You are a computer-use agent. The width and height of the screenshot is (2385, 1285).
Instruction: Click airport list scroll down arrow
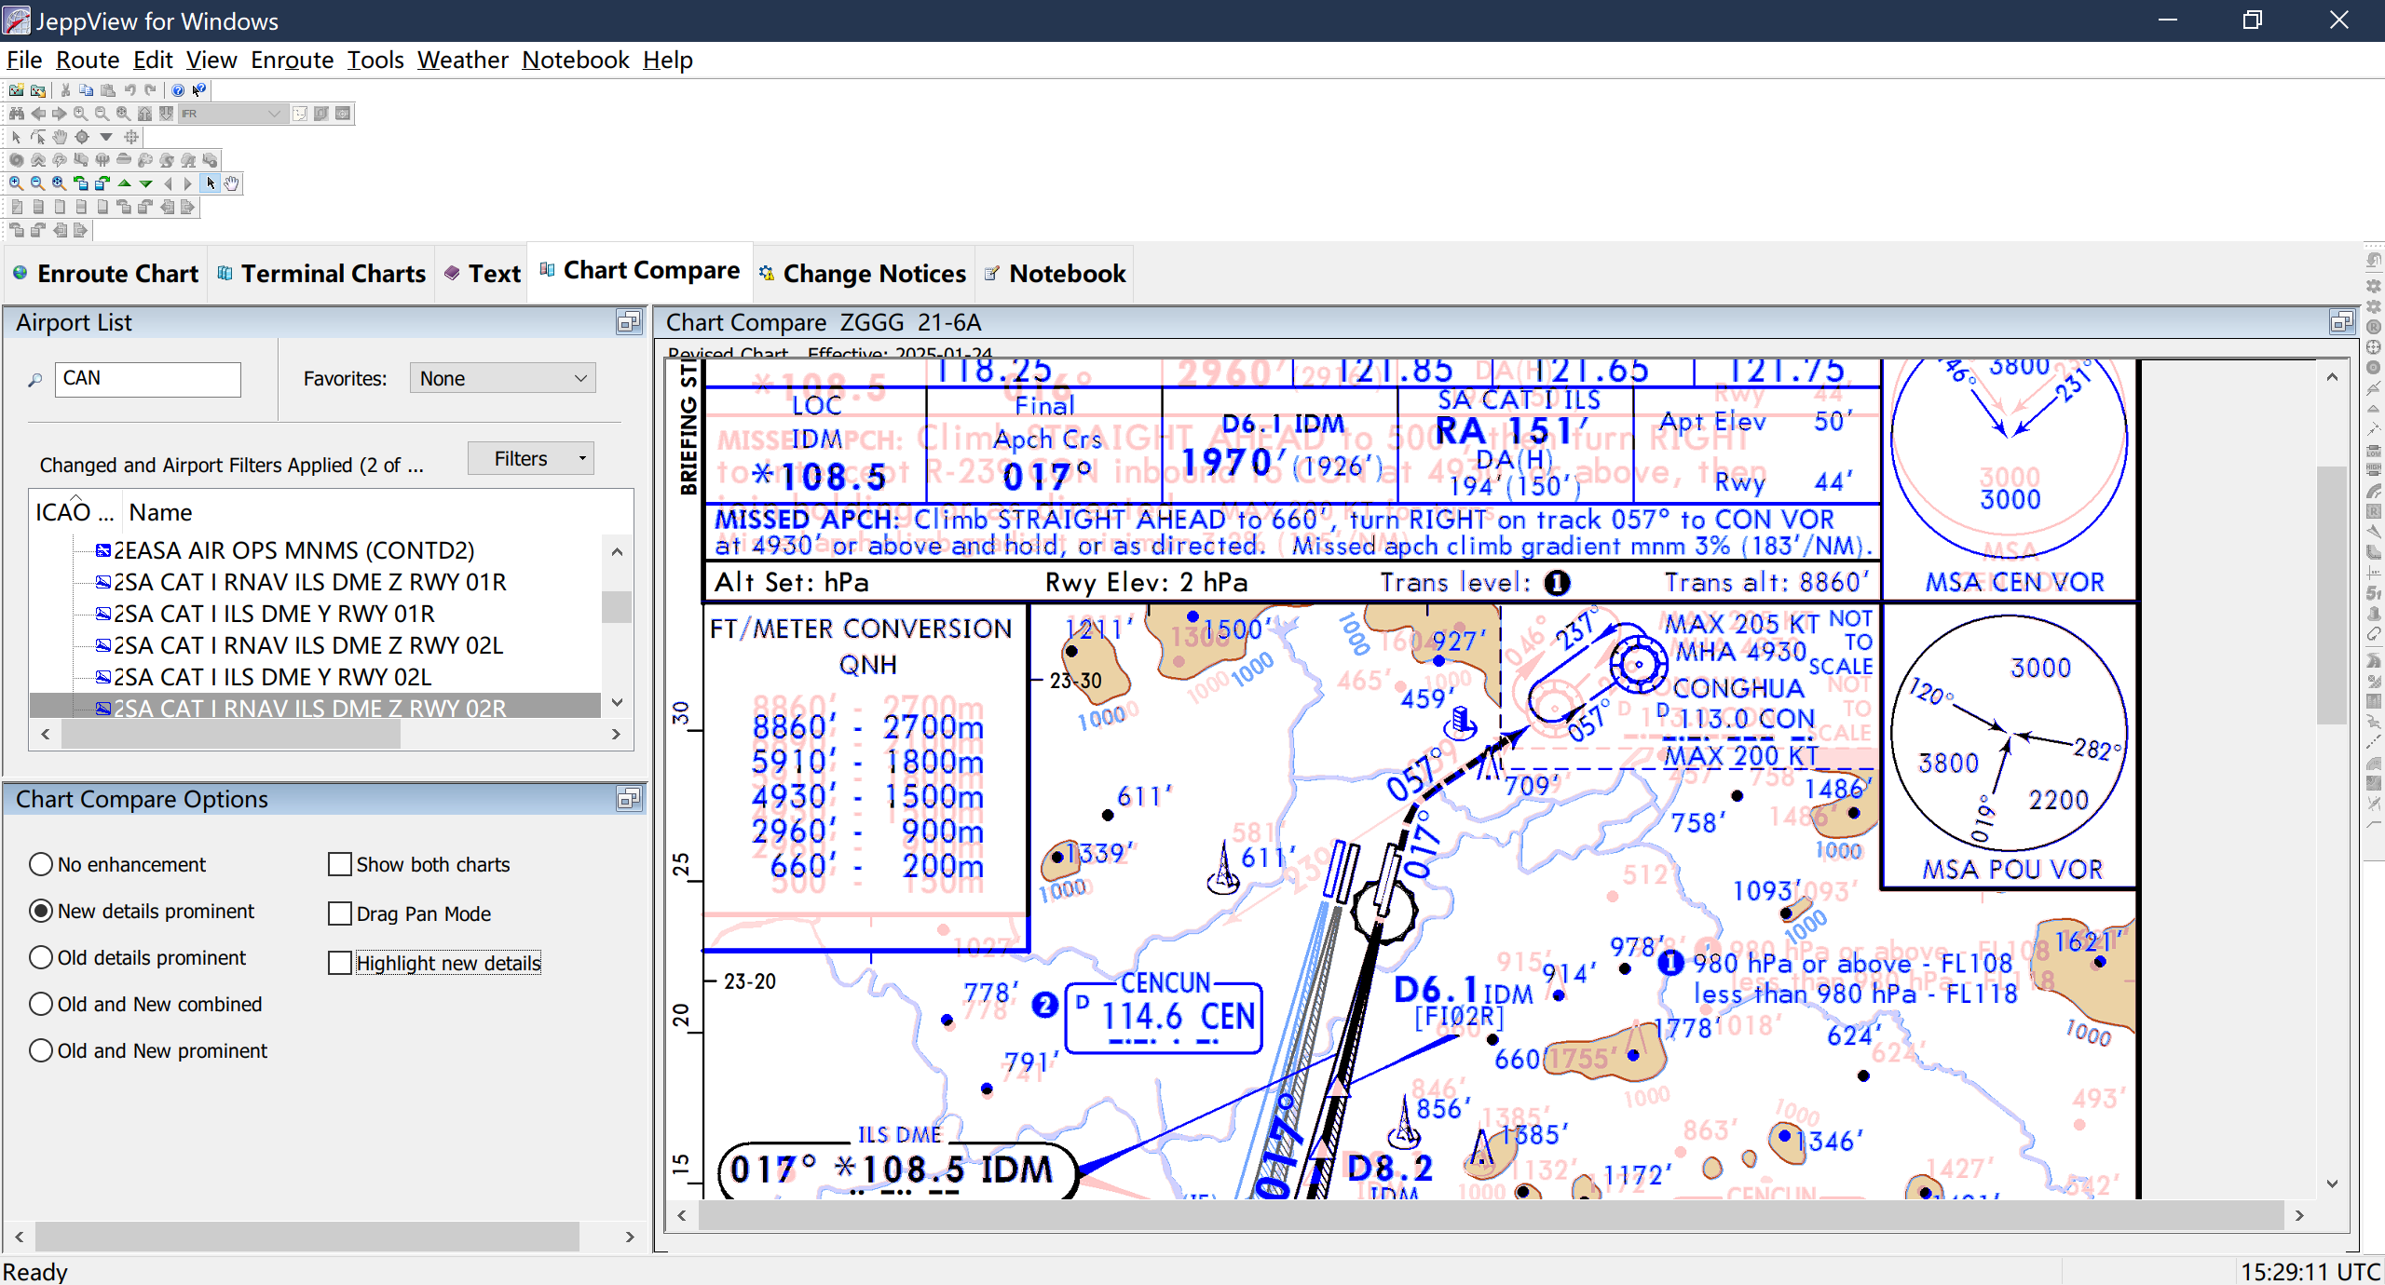coord(617,702)
